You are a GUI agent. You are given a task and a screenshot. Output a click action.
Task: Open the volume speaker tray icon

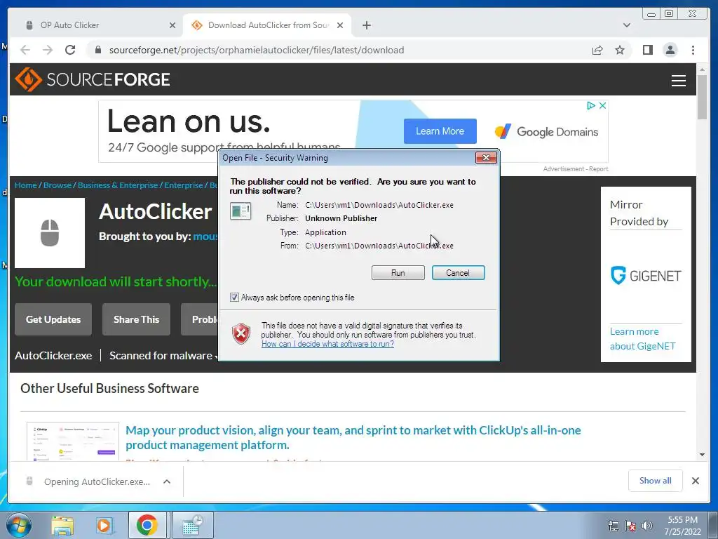coord(647,526)
